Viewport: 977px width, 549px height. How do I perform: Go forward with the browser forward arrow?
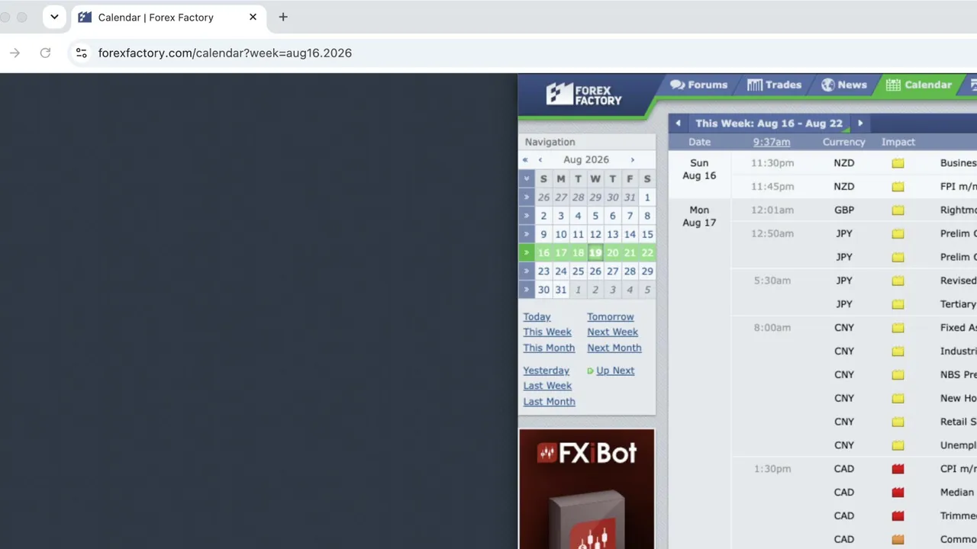click(x=15, y=53)
